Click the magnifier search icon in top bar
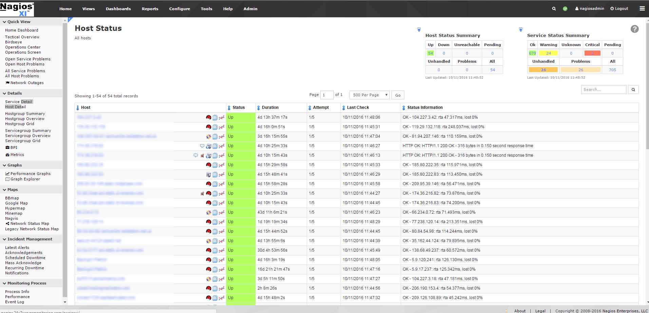The height and width of the screenshot is (313, 649). 554,9
